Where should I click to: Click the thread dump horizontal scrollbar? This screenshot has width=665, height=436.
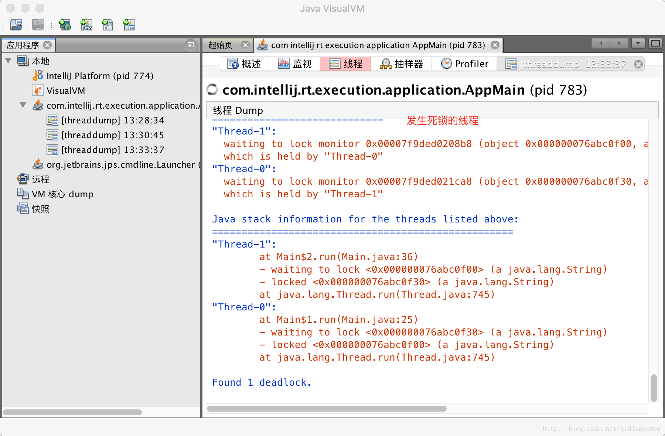pos(327,408)
